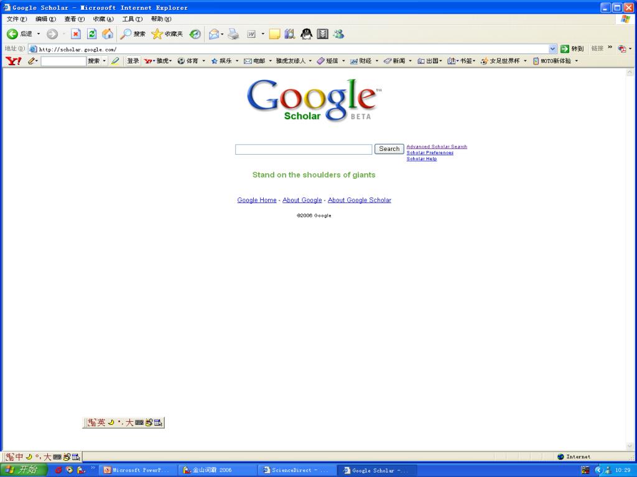Launch QQ penguin toolbar icon
Image resolution: width=637 pixels, height=477 pixels.
tap(306, 34)
